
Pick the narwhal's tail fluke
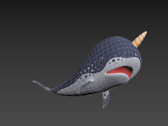[x=41, y=86]
